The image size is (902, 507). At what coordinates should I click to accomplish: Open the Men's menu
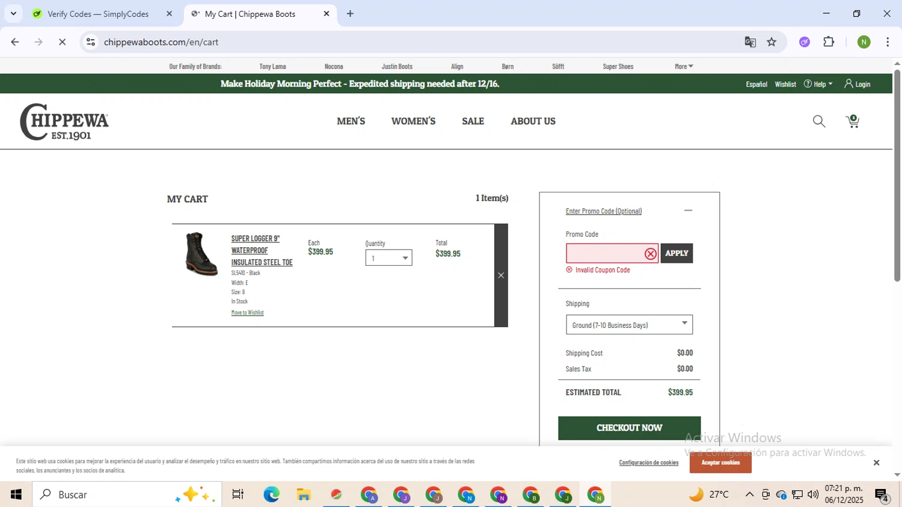coord(351,121)
